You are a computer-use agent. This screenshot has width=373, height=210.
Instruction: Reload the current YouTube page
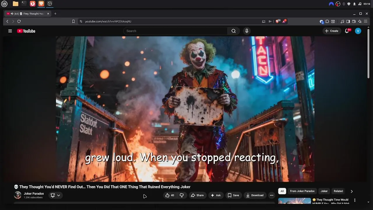coord(19,21)
